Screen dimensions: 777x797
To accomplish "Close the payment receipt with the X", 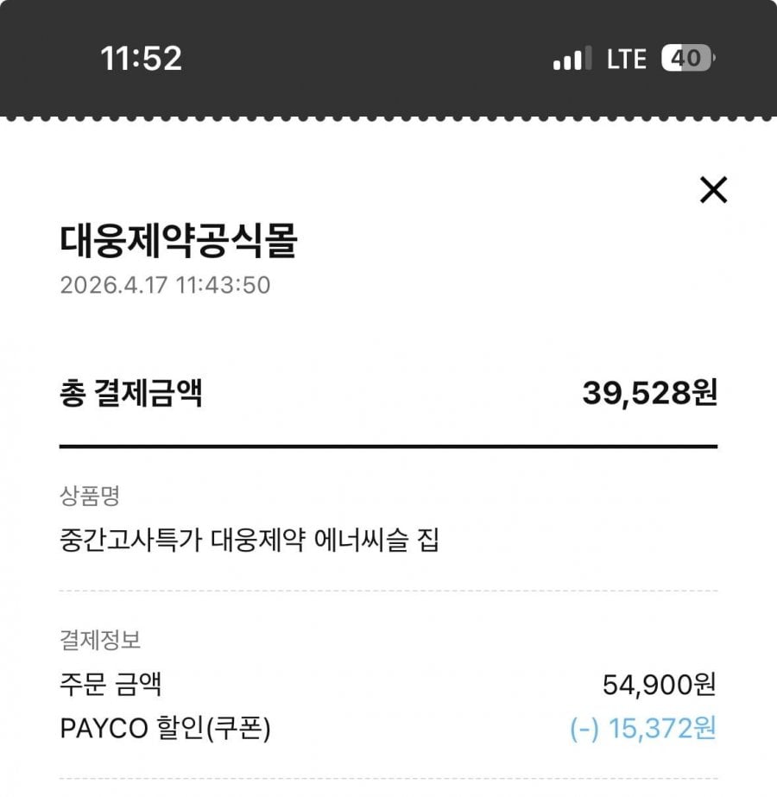I will 713,190.
